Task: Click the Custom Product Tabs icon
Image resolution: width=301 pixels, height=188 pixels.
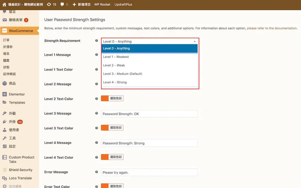Action: pos(5,157)
